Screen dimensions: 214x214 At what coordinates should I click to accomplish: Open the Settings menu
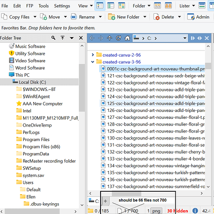pyautogui.click(x=62, y=6)
